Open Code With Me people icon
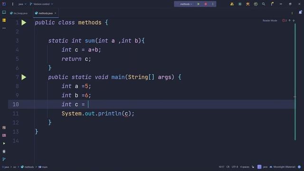 coord(232,4)
